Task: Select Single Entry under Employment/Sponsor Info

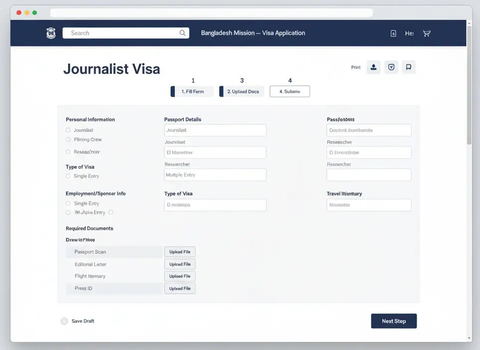Action: 68,203
